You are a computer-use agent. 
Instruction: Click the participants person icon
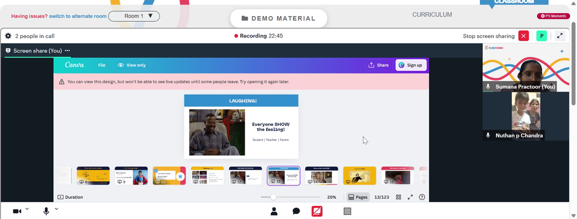[x=273, y=212]
